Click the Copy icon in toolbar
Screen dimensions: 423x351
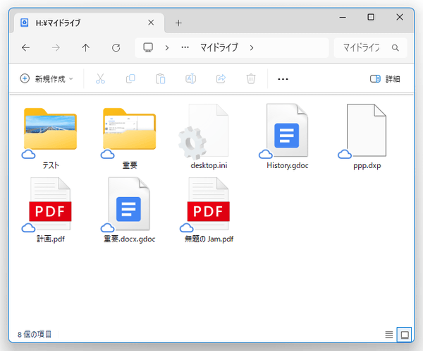click(130, 79)
